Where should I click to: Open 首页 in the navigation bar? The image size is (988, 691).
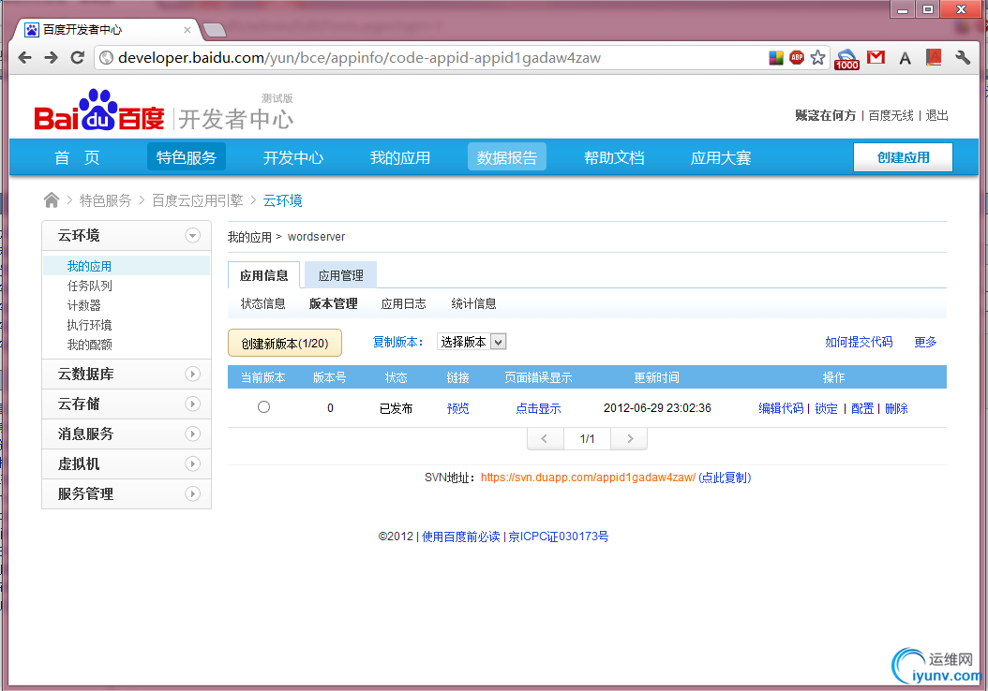tap(77, 157)
